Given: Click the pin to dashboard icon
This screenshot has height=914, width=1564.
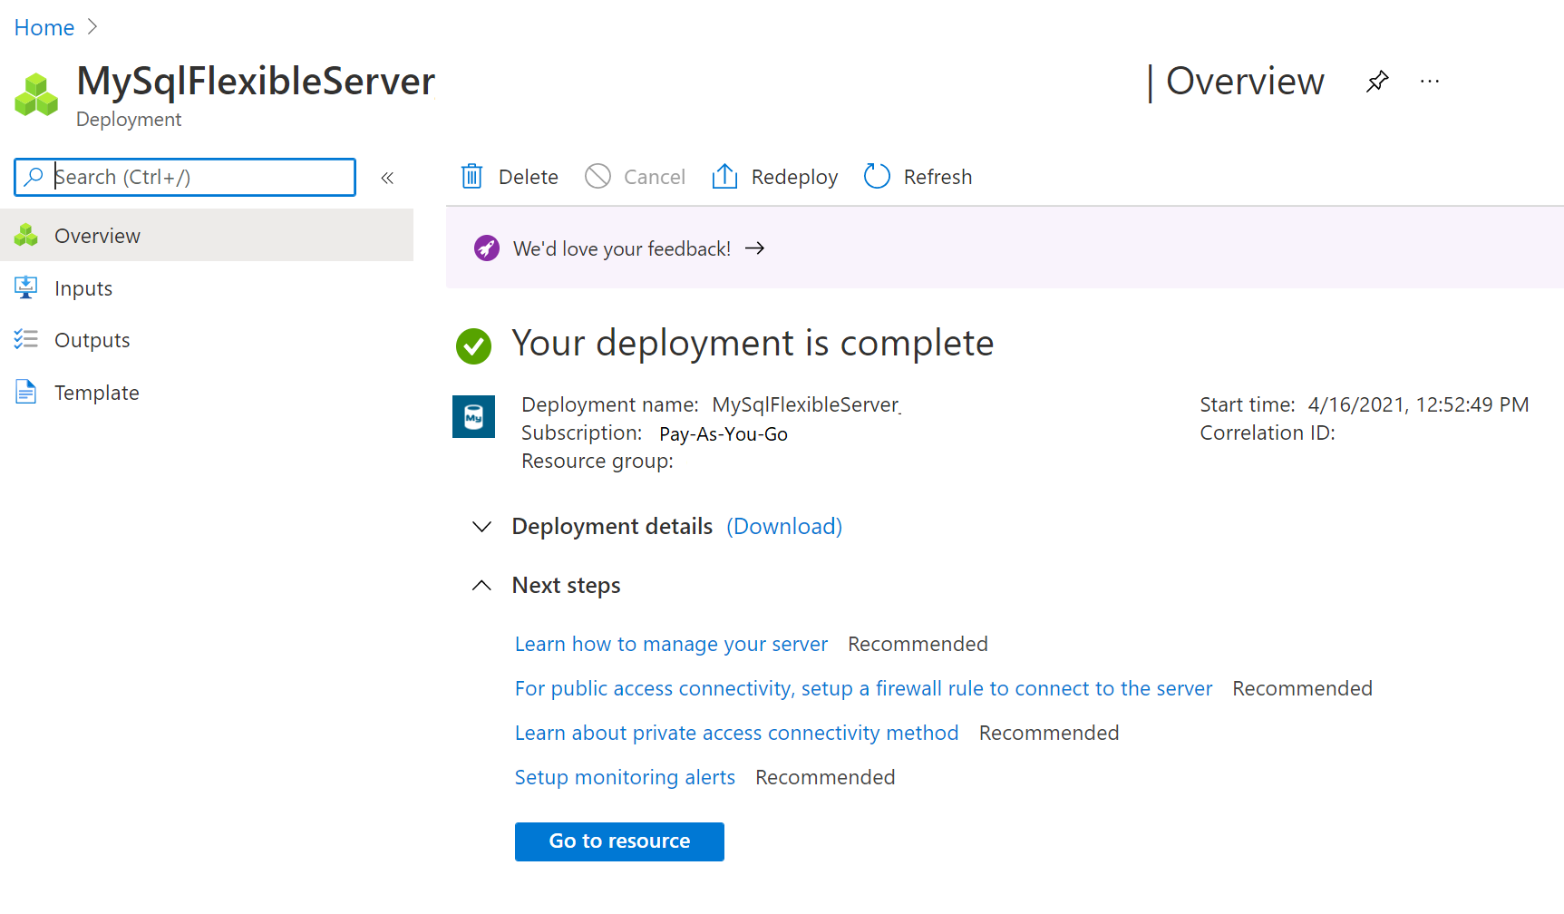Looking at the screenshot, I should click(1377, 82).
